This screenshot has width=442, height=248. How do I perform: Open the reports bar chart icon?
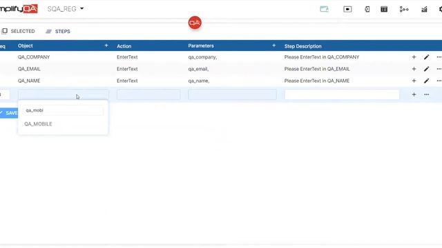(424, 9)
